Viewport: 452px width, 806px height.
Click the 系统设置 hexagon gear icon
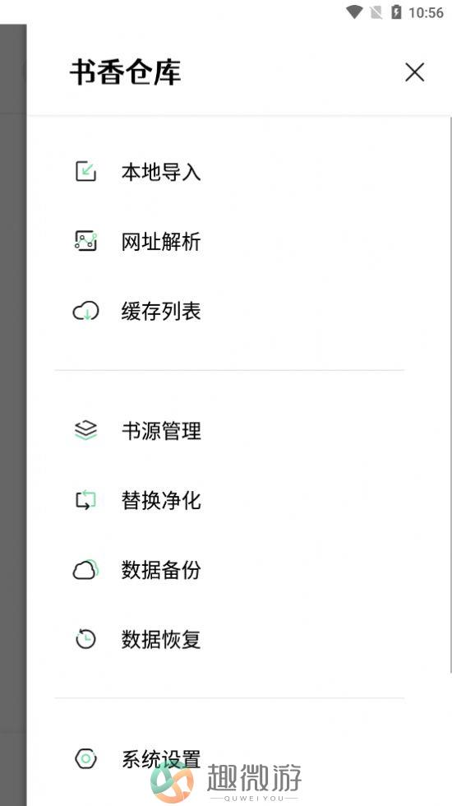pyautogui.click(x=85, y=758)
